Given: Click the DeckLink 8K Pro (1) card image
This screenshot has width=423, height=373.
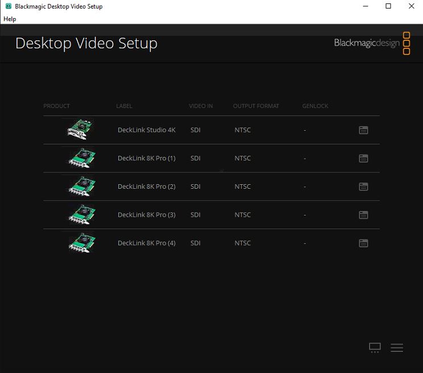Looking at the screenshot, I should point(82,158).
